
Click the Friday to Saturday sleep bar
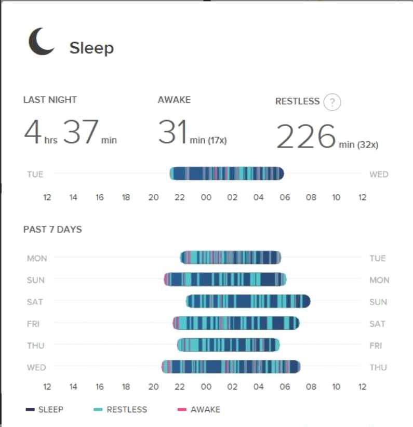click(x=236, y=323)
